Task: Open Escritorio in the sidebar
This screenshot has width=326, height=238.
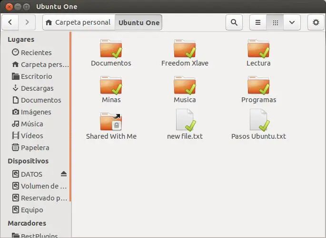Action: point(35,76)
